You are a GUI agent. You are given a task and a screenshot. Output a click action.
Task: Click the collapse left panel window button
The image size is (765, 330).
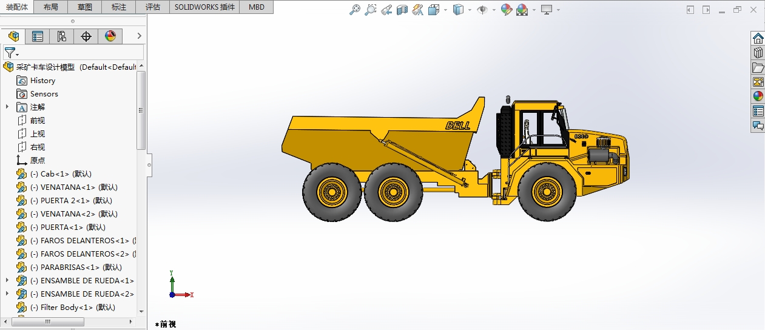pos(690,10)
